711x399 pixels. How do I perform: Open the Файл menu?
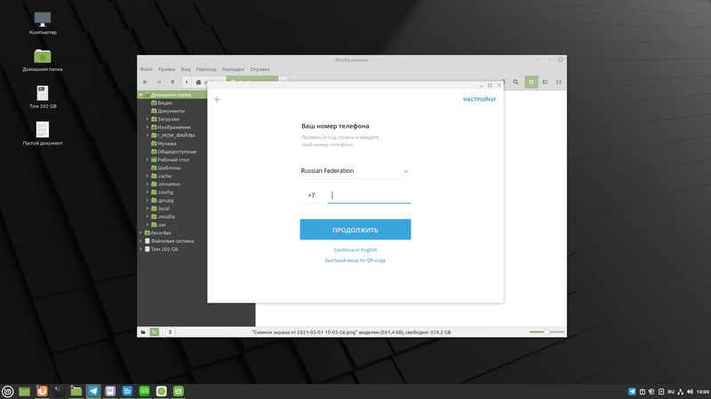[146, 68]
